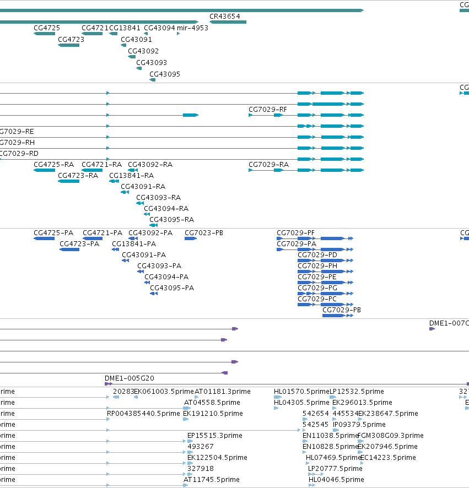Click the CG7029-PE protein label
Viewport: 469px width, 488px height.
tap(317, 277)
